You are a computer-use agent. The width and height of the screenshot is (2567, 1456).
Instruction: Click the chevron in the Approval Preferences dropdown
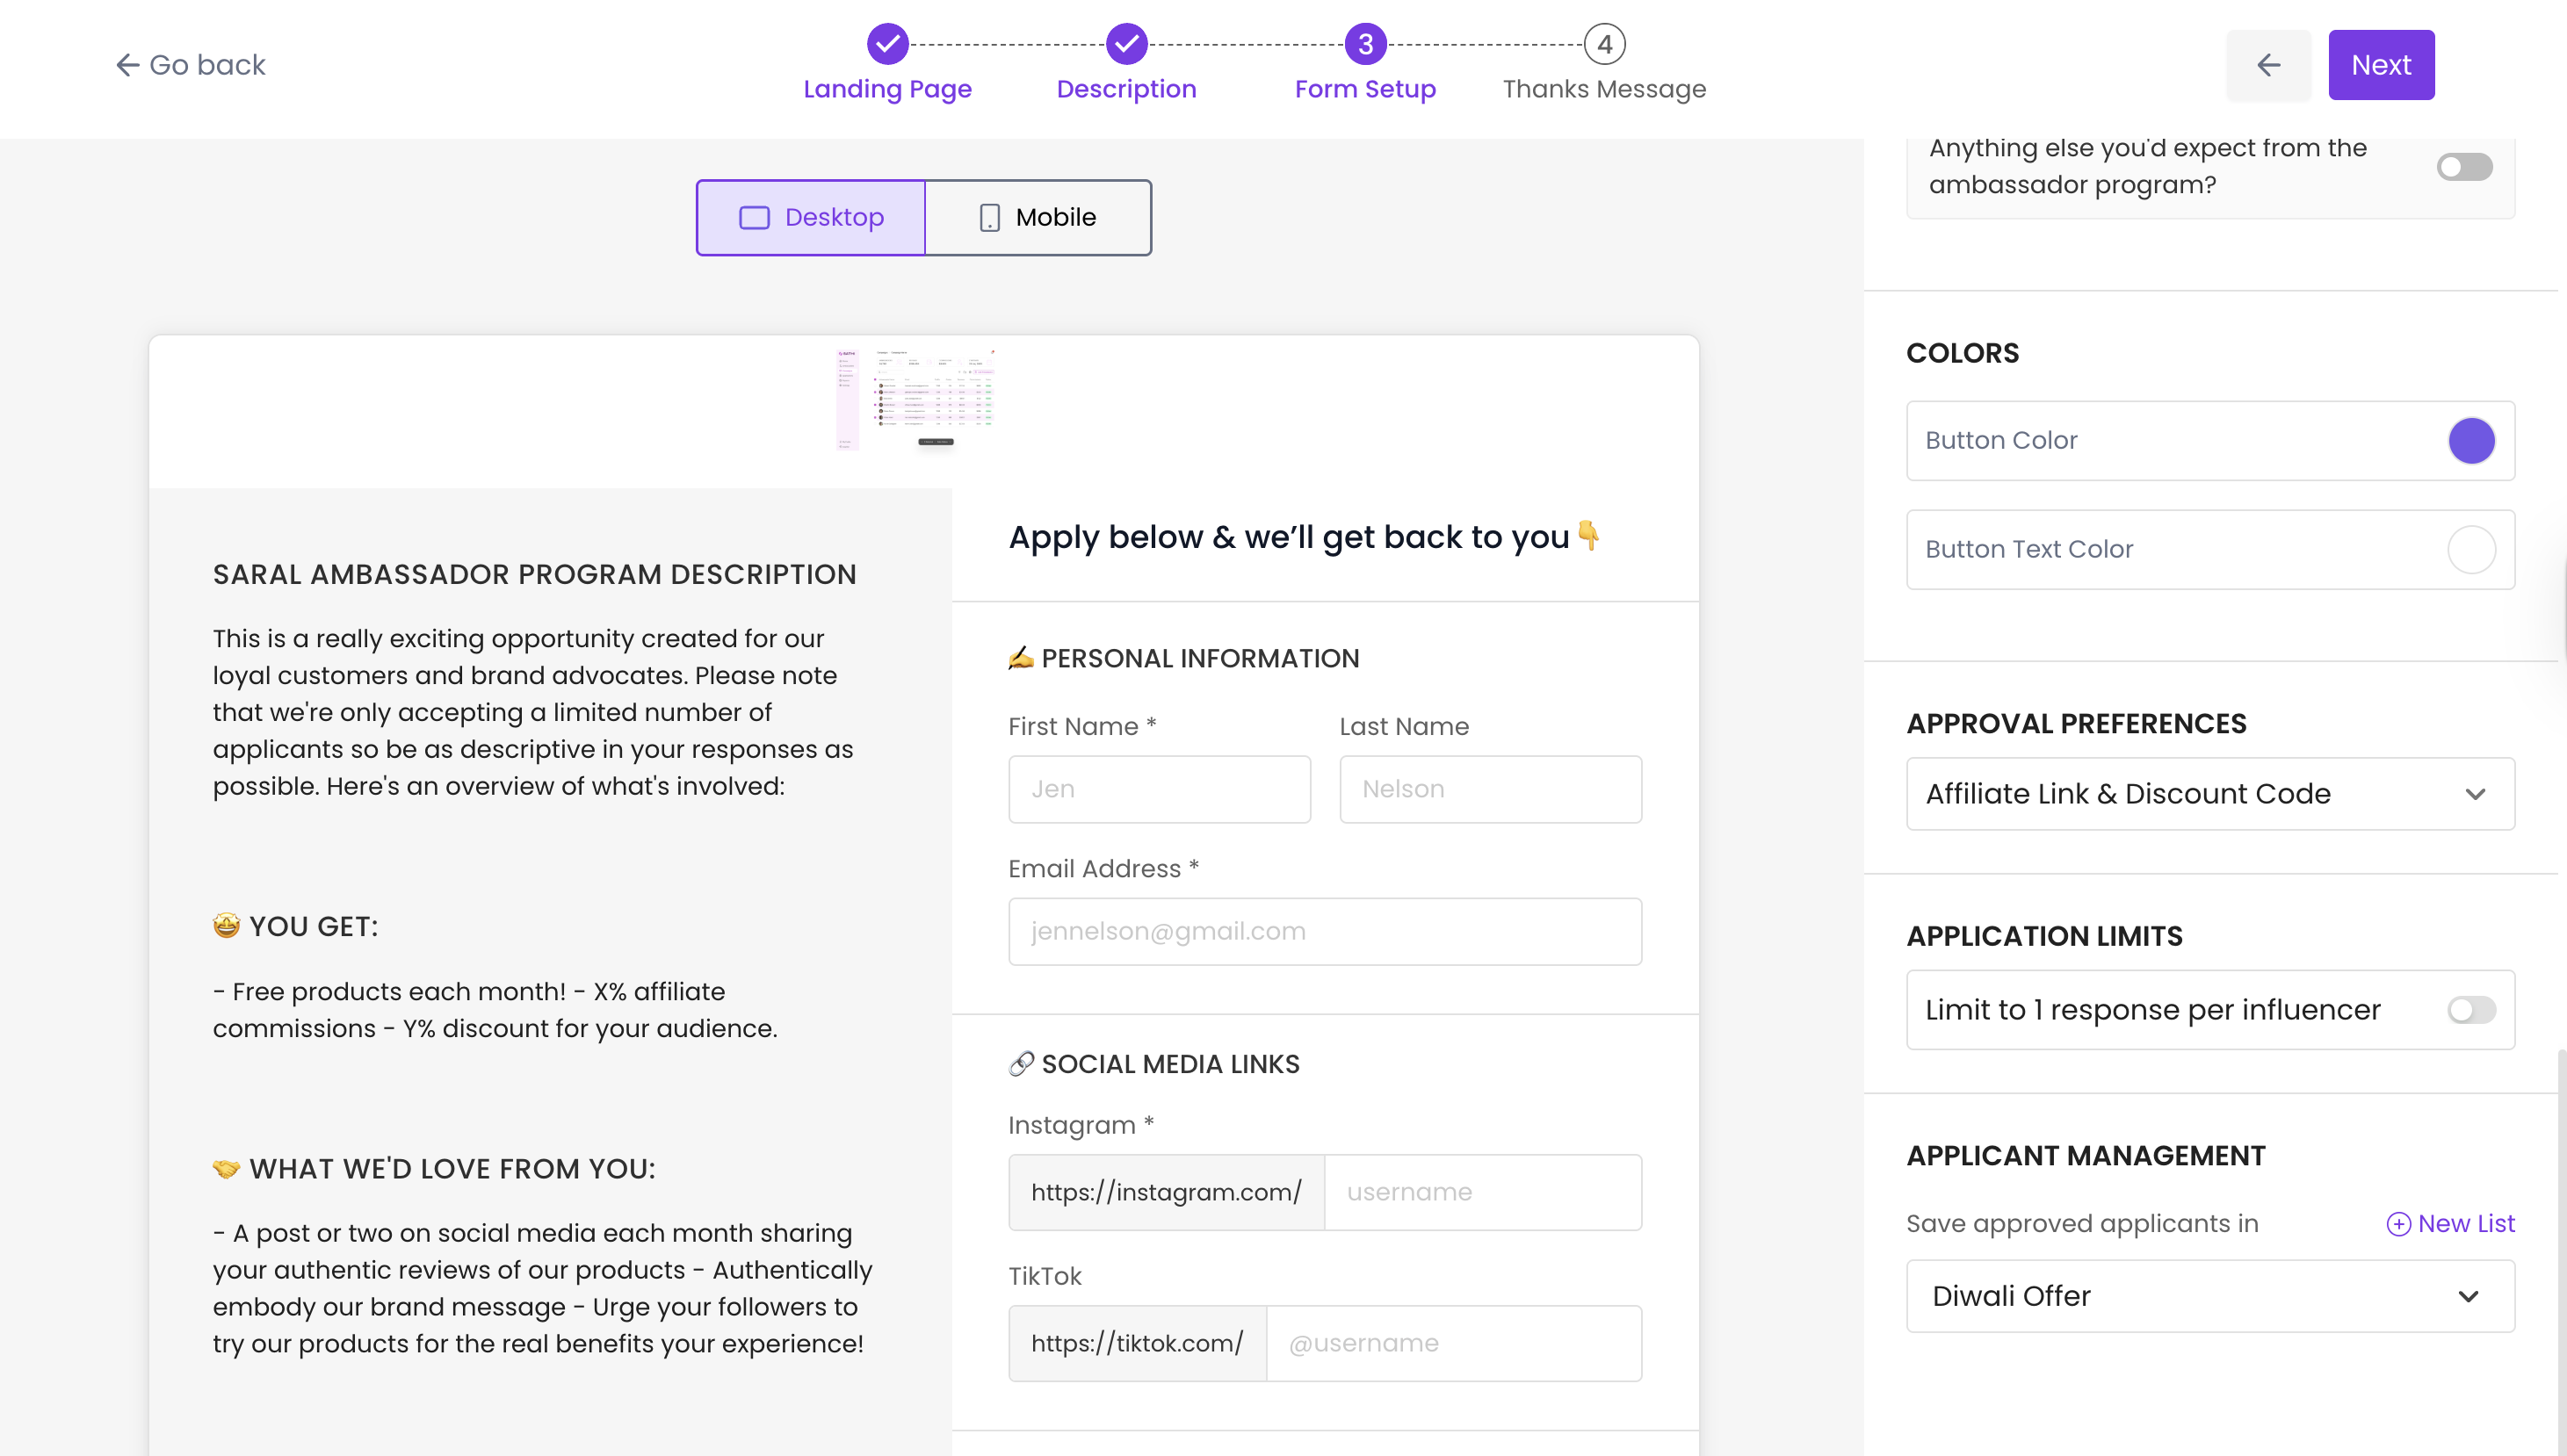pyautogui.click(x=2475, y=794)
